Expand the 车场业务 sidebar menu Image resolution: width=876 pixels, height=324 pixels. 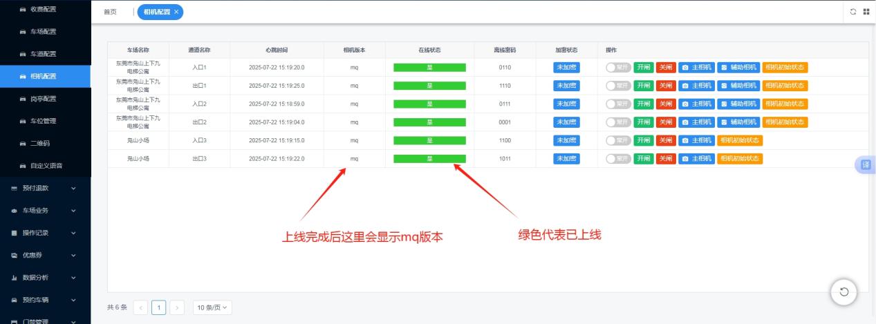pyautogui.click(x=45, y=210)
